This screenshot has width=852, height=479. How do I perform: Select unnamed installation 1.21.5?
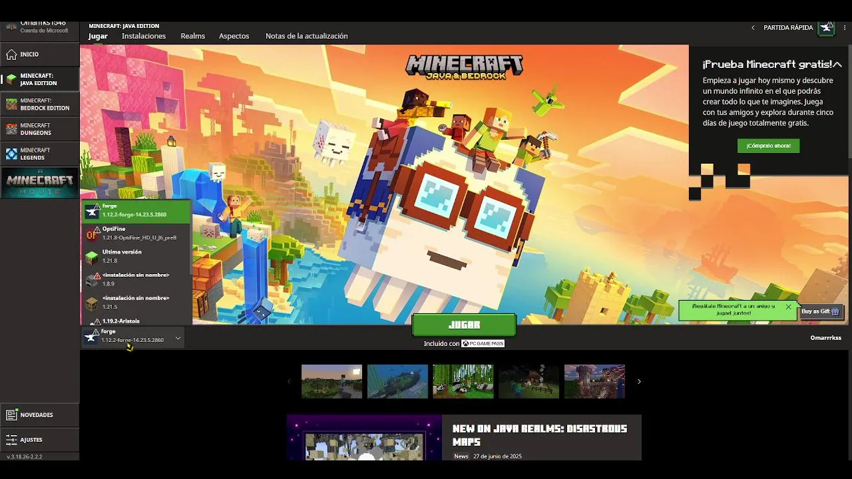[x=136, y=303]
